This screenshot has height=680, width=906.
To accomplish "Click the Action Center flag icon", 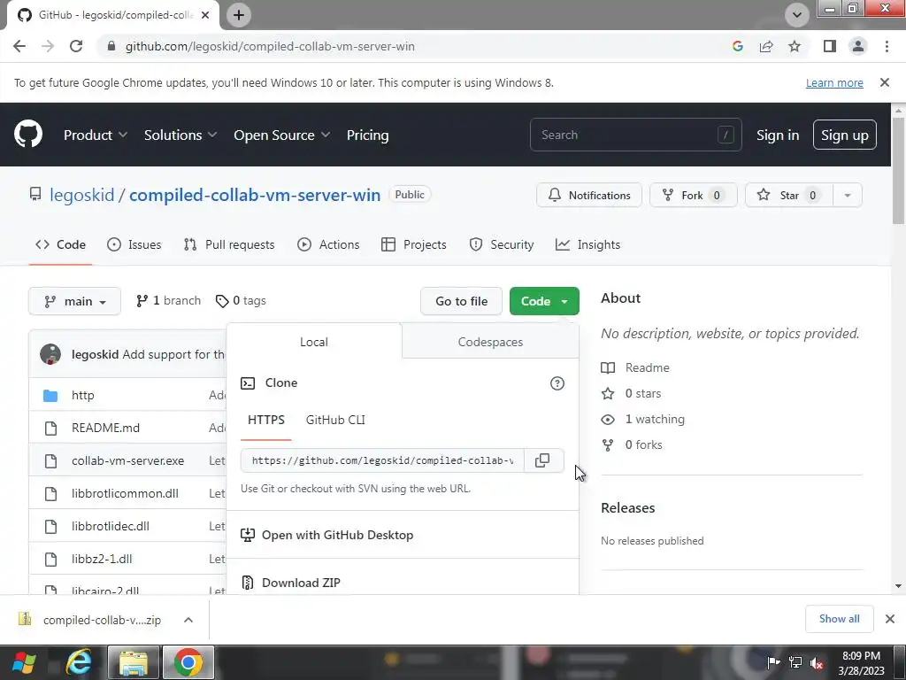I will click(x=773, y=662).
